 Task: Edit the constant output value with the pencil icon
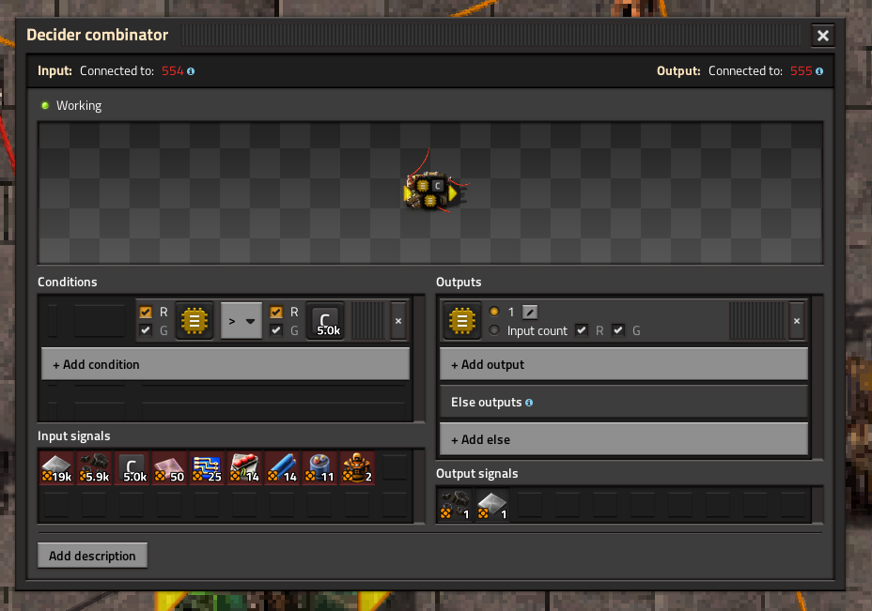pos(530,313)
